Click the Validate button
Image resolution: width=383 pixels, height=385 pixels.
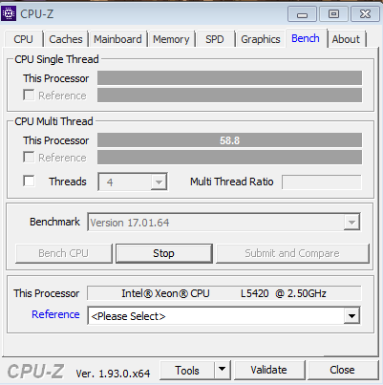(269, 370)
